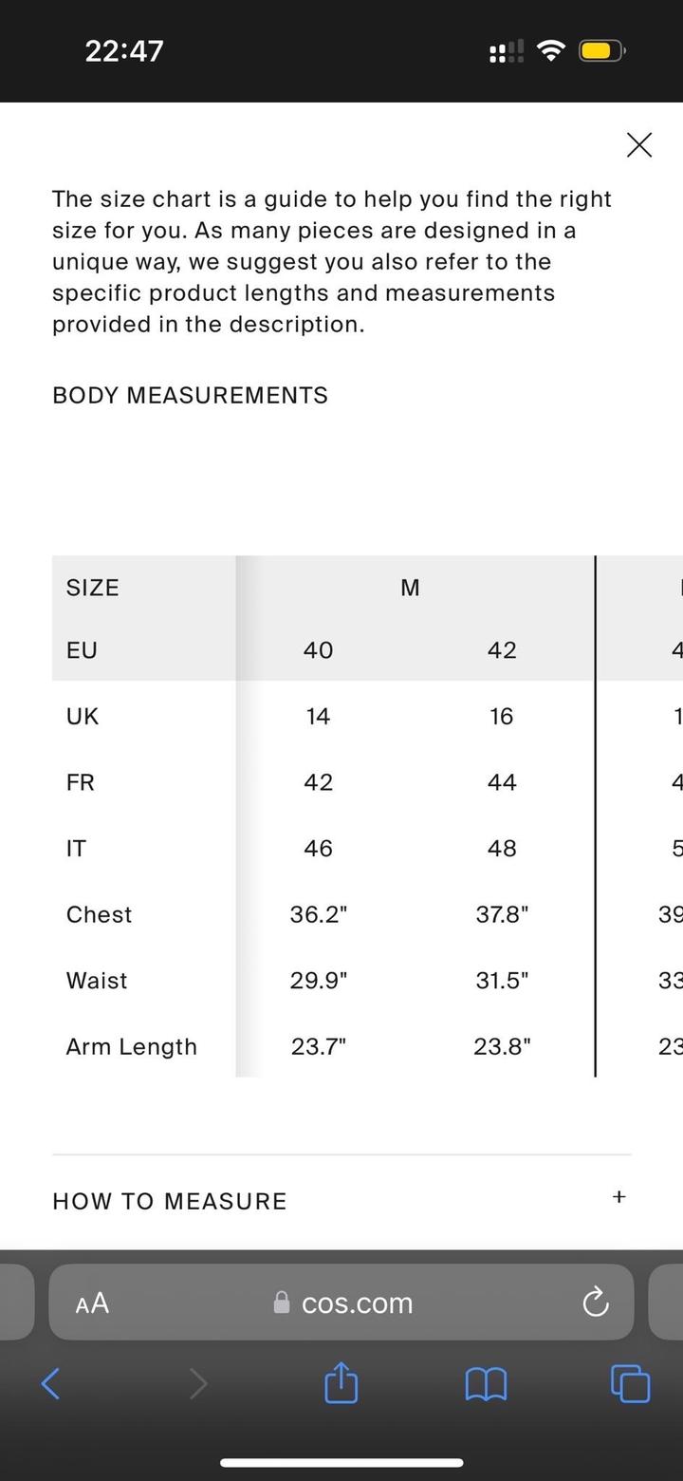Viewport: 683px width, 1481px height.
Task: Tap the Wi-Fi status icon
Action: click(550, 50)
